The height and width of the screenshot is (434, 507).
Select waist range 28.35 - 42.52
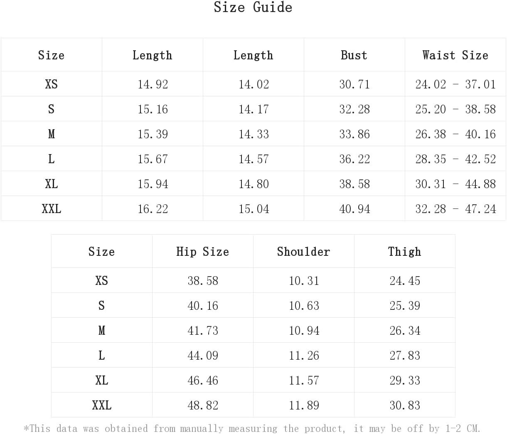[x=455, y=159]
